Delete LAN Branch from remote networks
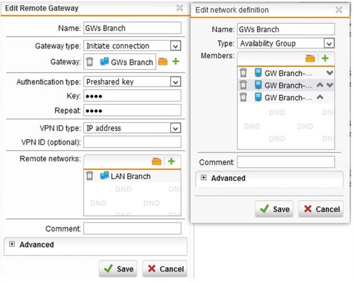This screenshot has width=353, height=282. coord(90,176)
